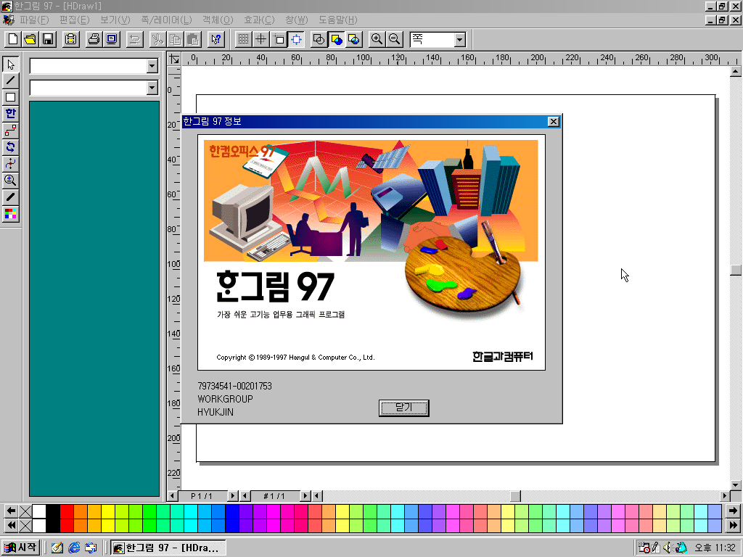743x557 pixels.
Task: Click the speaker volume tray icon
Action: (668, 548)
